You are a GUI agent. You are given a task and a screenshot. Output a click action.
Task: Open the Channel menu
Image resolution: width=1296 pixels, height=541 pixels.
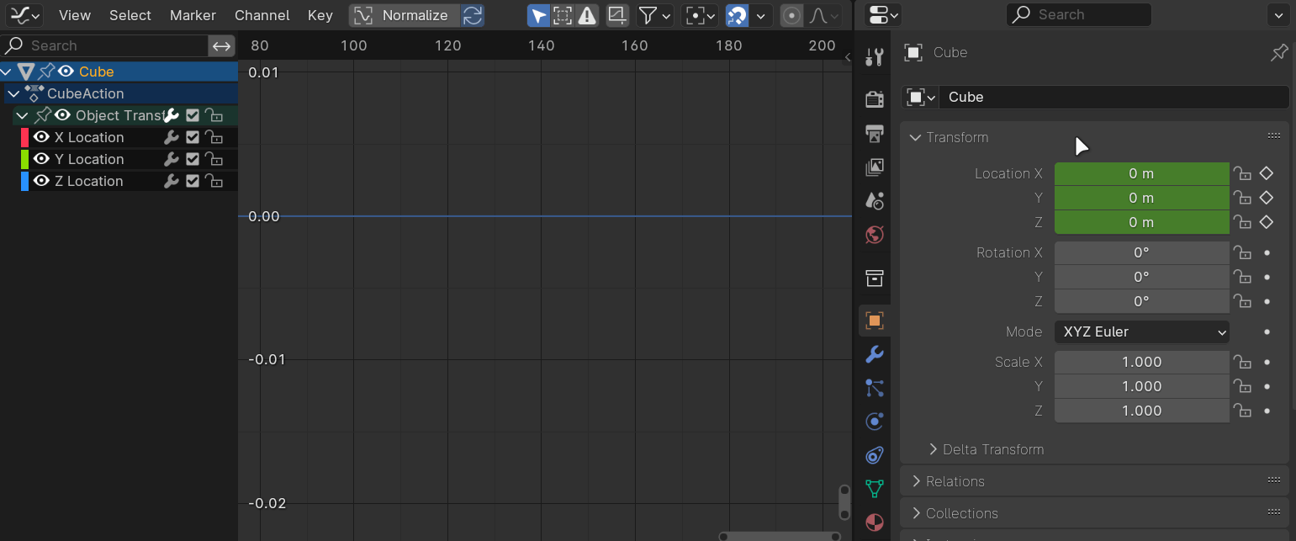click(262, 15)
